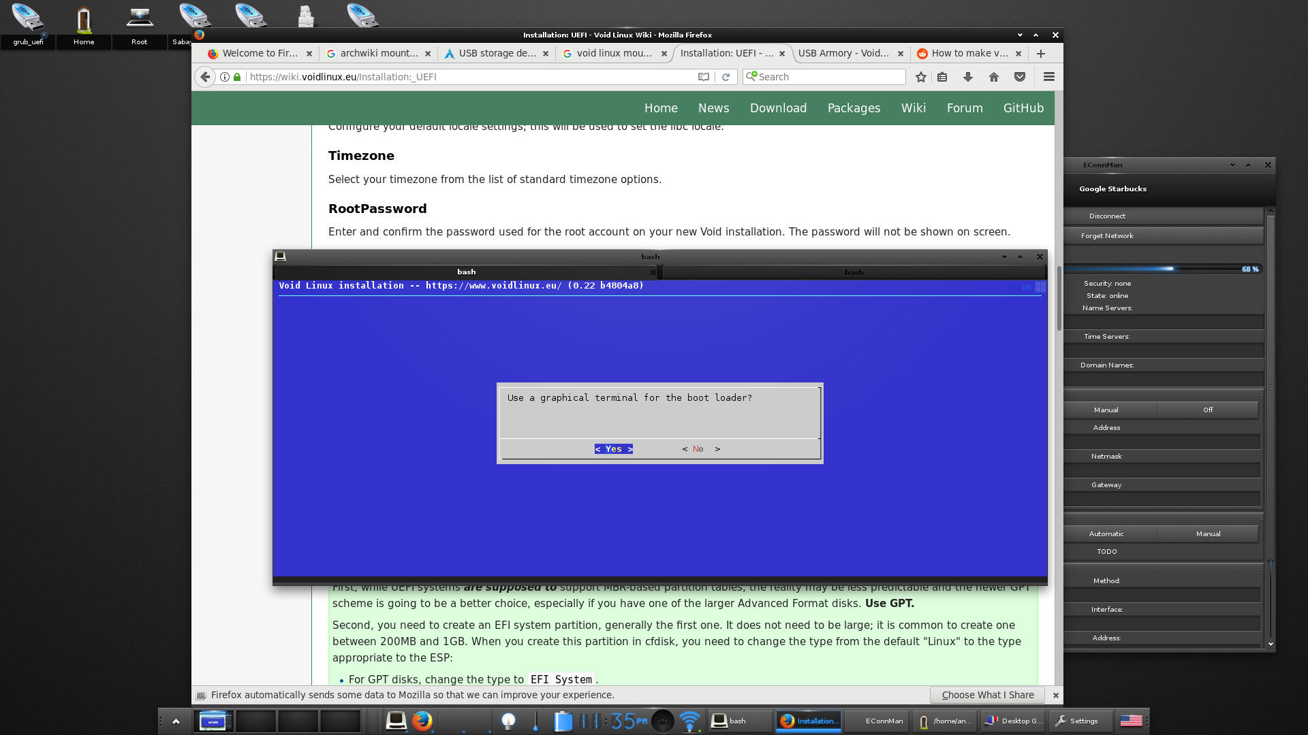Click the US flag keyboard layout icon
Viewport: 1308px width, 735px height.
[x=1131, y=721]
